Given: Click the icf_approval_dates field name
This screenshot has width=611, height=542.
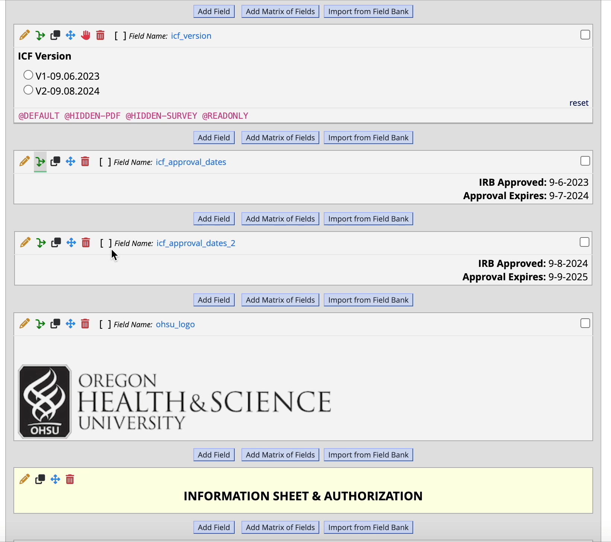Looking at the screenshot, I should pyautogui.click(x=191, y=162).
